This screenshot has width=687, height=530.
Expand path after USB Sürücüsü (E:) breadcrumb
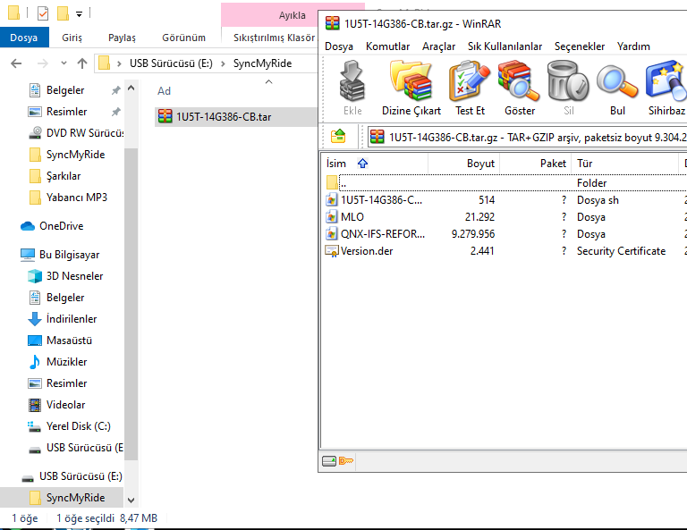(x=223, y=63)
